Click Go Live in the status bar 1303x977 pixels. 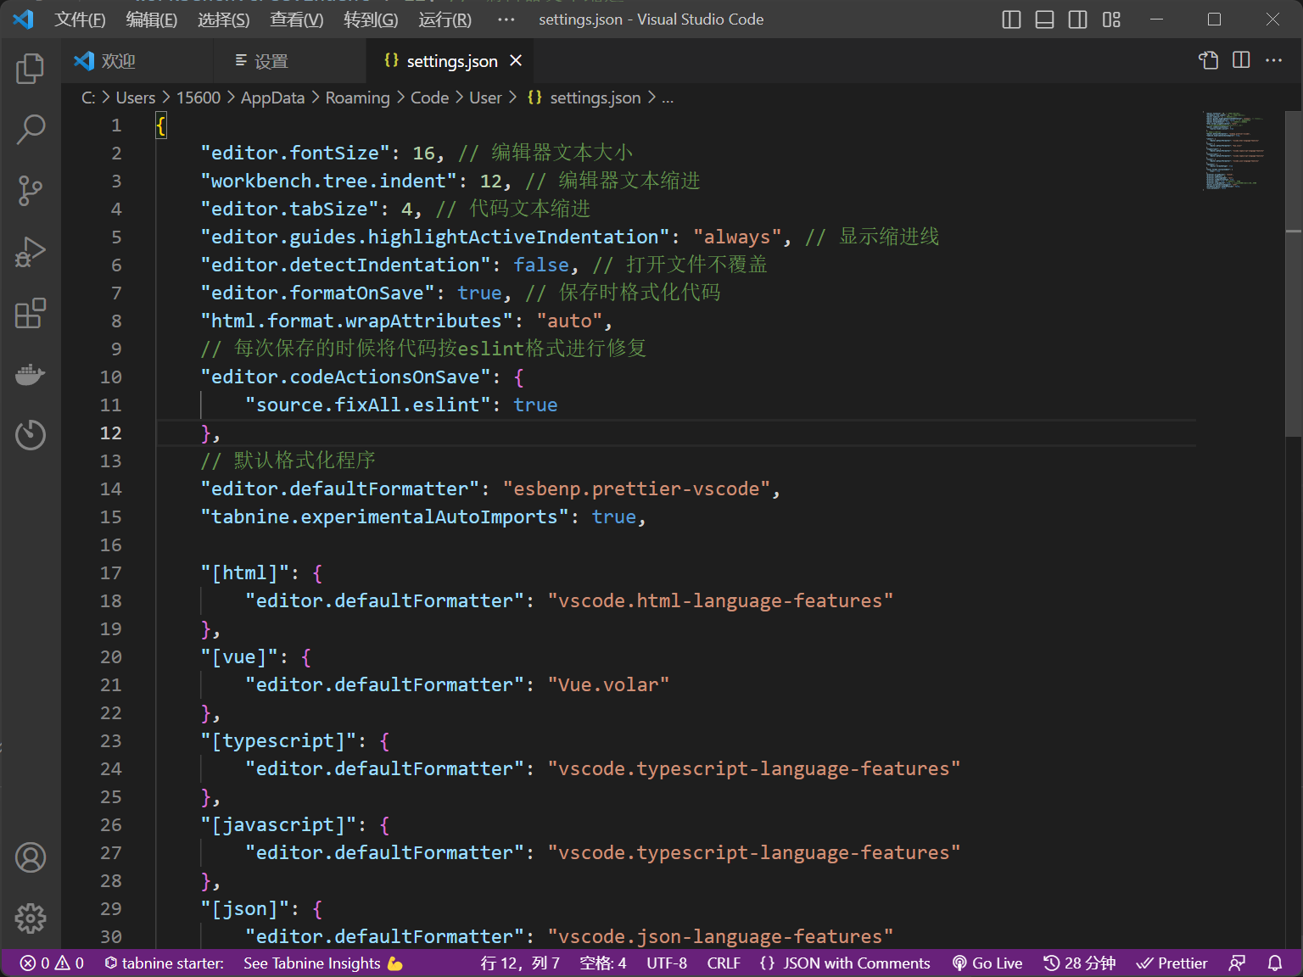point(987,963)
